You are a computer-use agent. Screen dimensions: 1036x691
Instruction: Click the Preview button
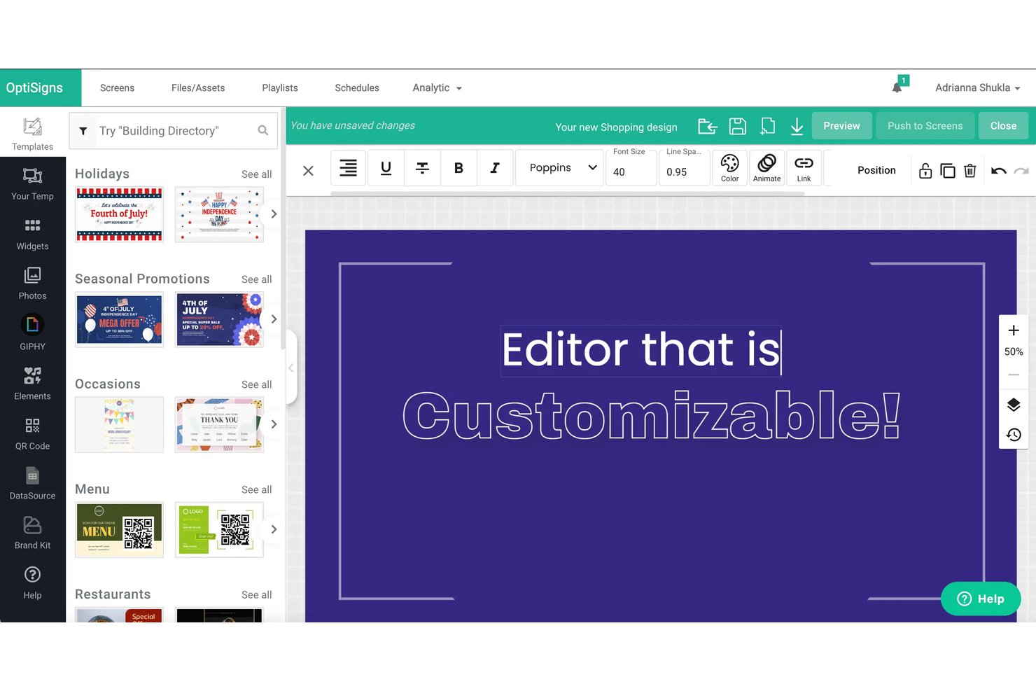(x=841, y=126)
